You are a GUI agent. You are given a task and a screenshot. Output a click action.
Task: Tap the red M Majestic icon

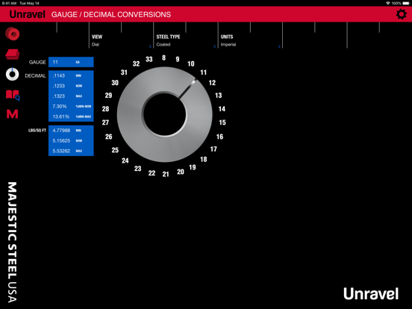(x=13, y=113)
